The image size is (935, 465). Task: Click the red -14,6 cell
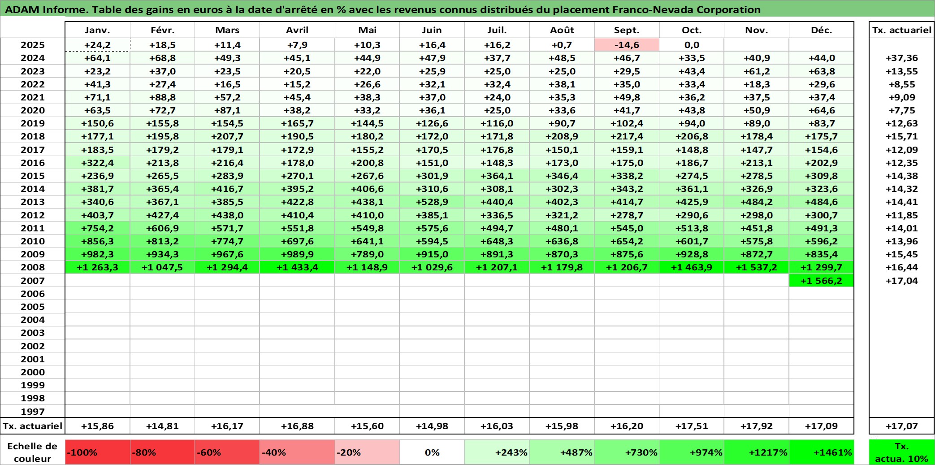click(x=627, y=45)
